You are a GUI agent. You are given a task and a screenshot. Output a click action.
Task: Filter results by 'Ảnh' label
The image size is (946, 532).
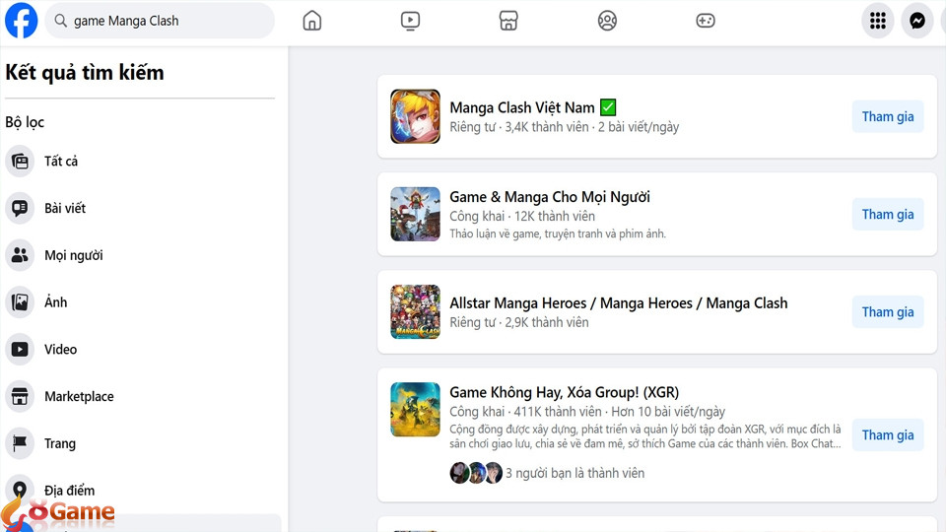point(55,301)
